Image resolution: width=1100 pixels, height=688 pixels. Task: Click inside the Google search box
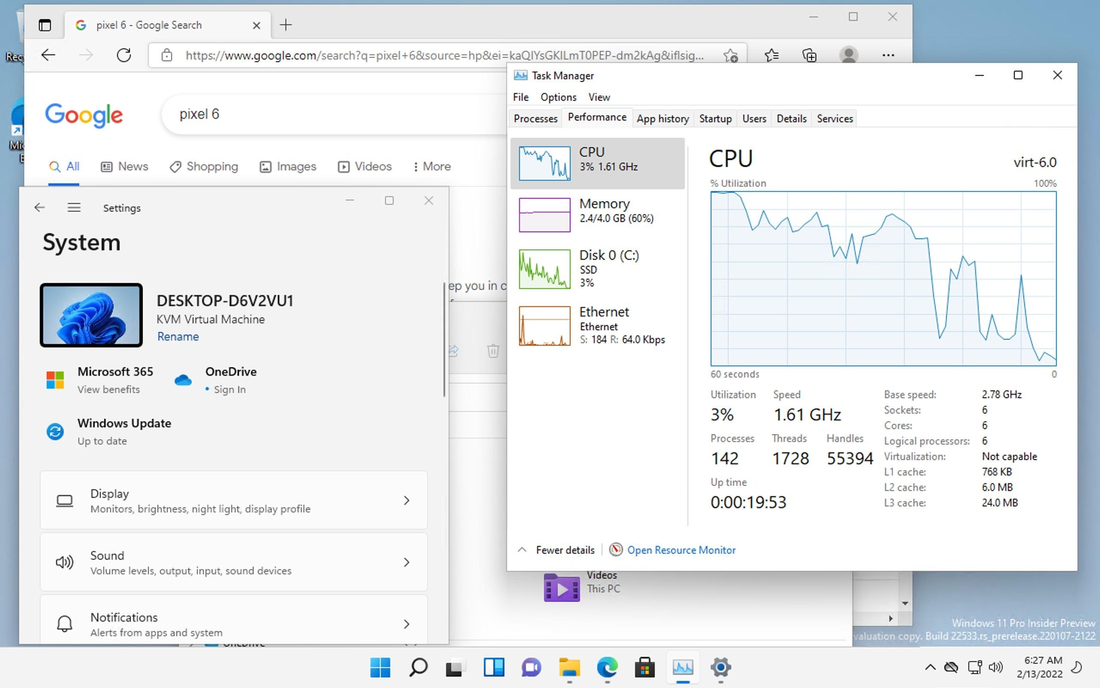point(318,114)
